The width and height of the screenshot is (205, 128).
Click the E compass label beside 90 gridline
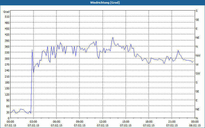tap(197, 100)
